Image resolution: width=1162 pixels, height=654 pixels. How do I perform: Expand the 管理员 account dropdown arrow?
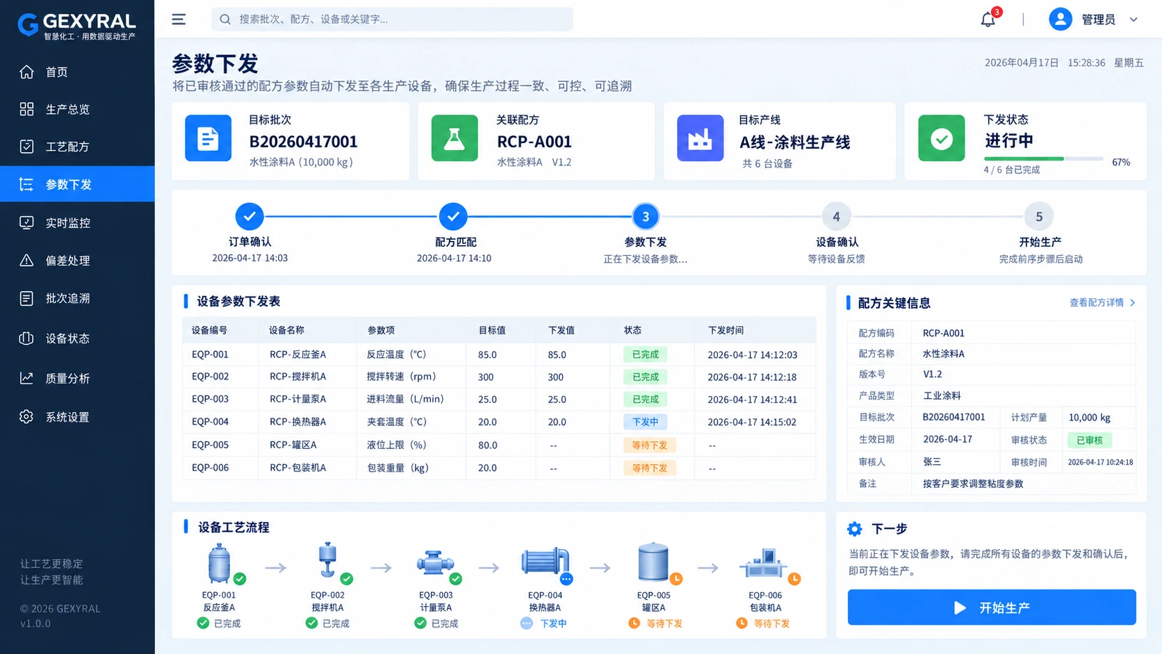[x=1134, y=19]
